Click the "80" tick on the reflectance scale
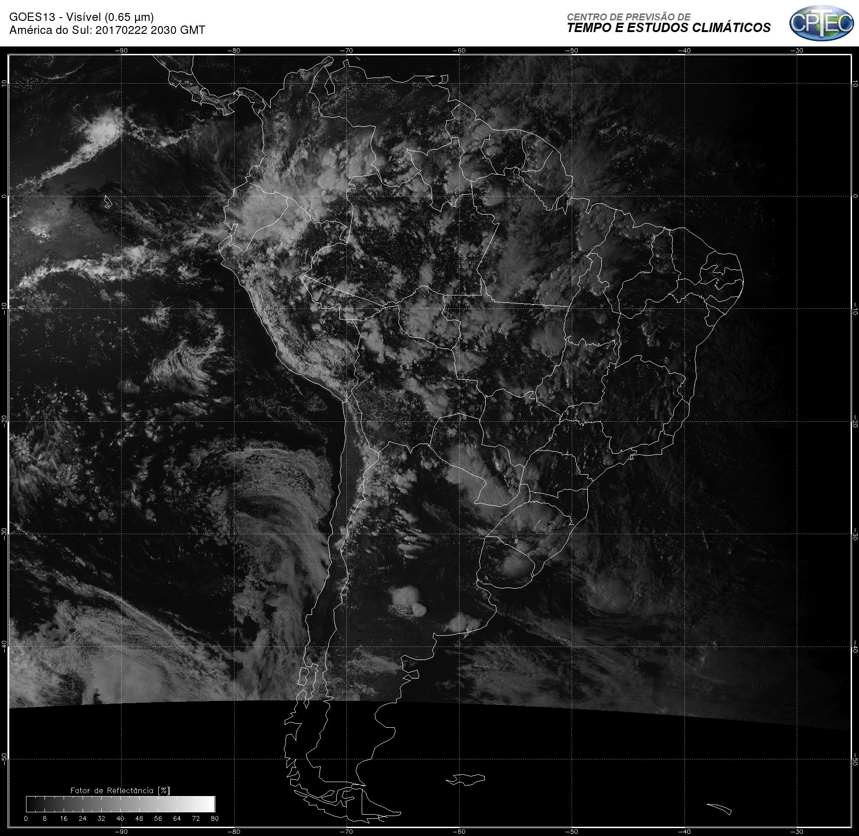859x836 pixels. coord(215,818)
